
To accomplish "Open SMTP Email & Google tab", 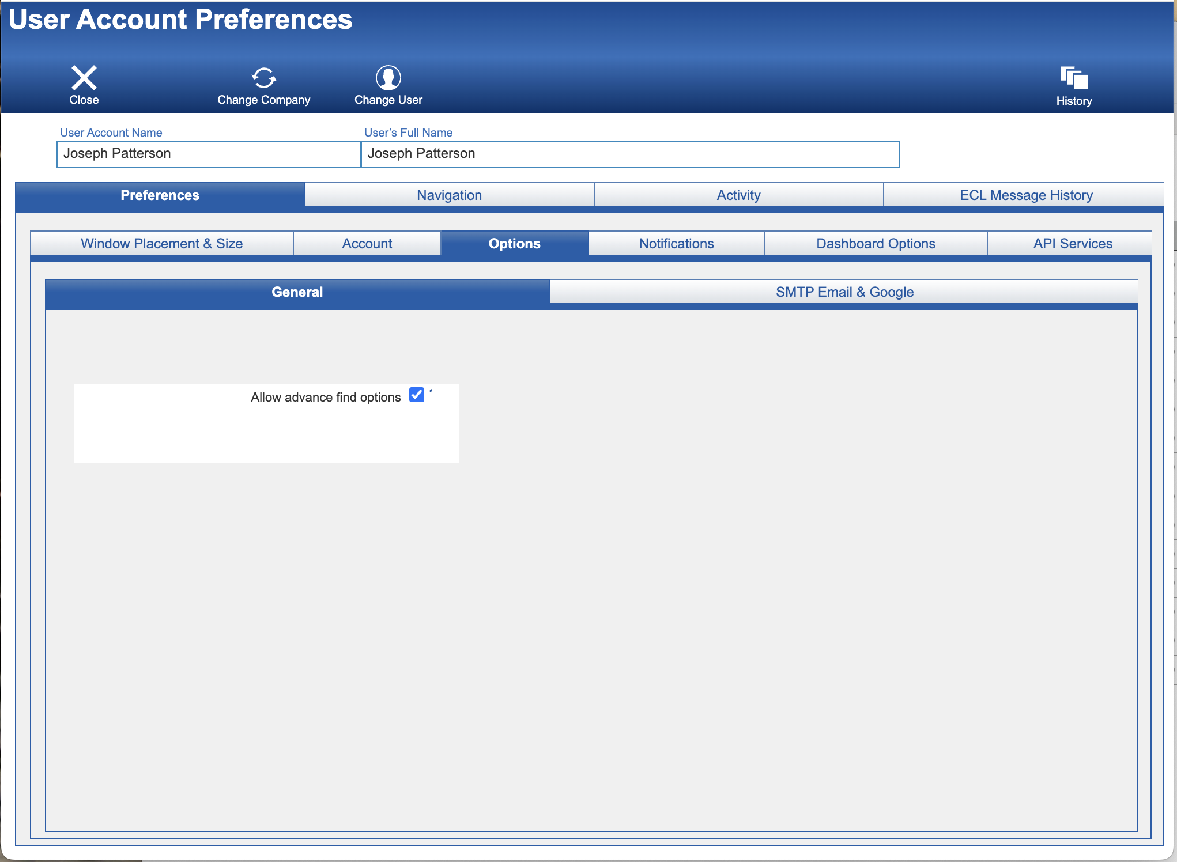I will click(844, 292).
